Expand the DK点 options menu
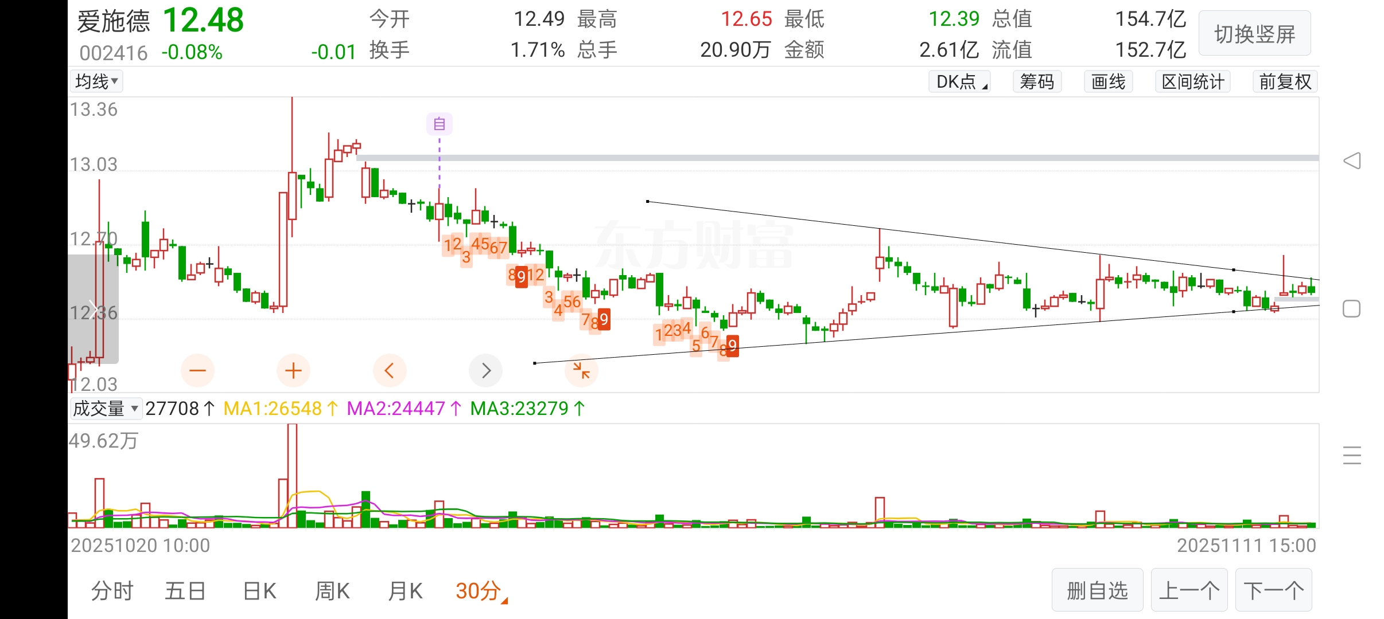 960,82
